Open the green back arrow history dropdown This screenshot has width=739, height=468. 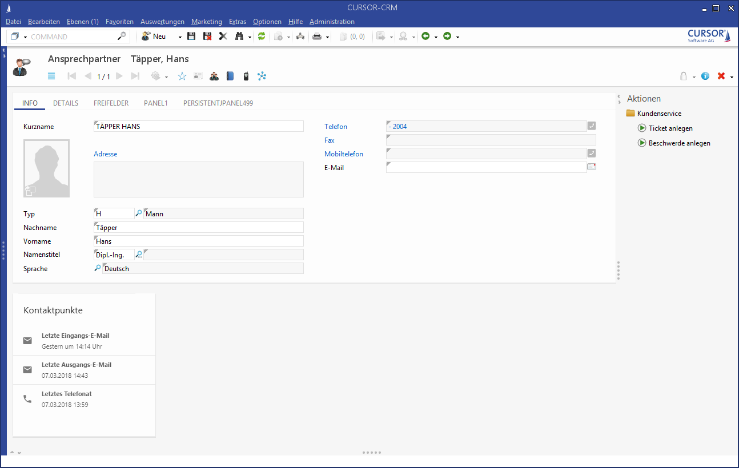436,37
